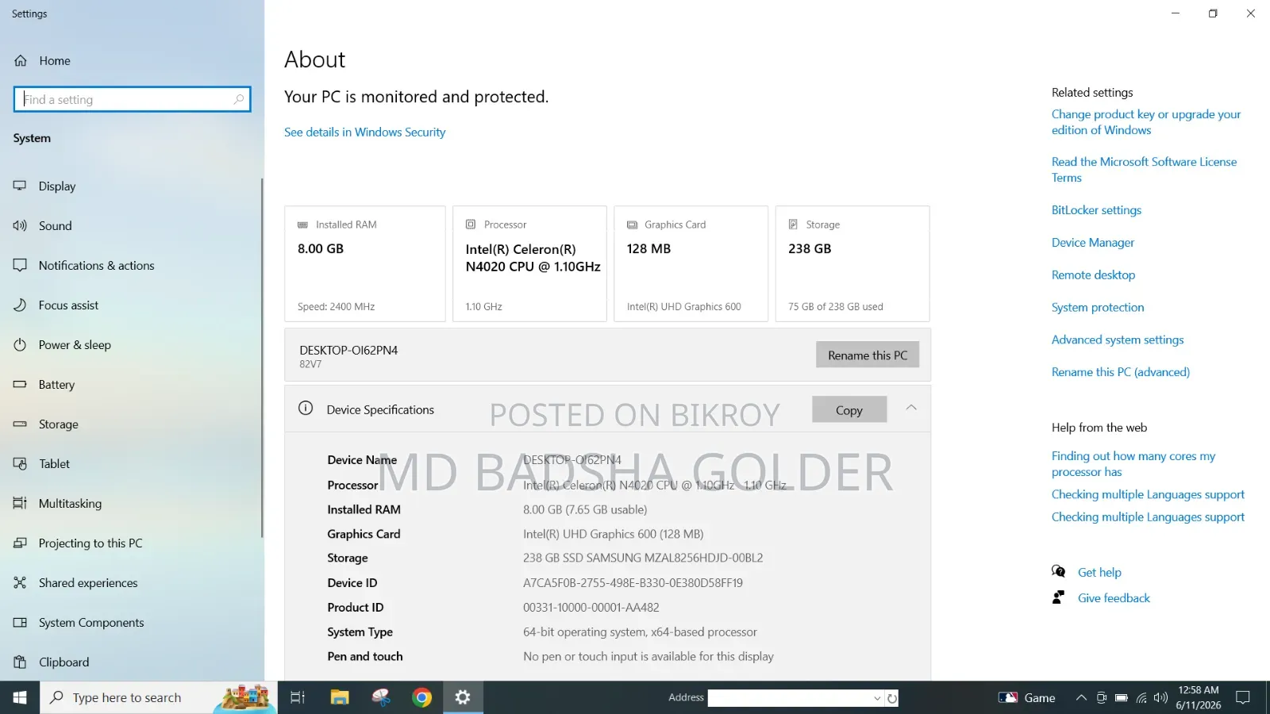Open Advanced system settings link
The image size is (1270, 714).
pyautogui.click(x=1118, y=340)
